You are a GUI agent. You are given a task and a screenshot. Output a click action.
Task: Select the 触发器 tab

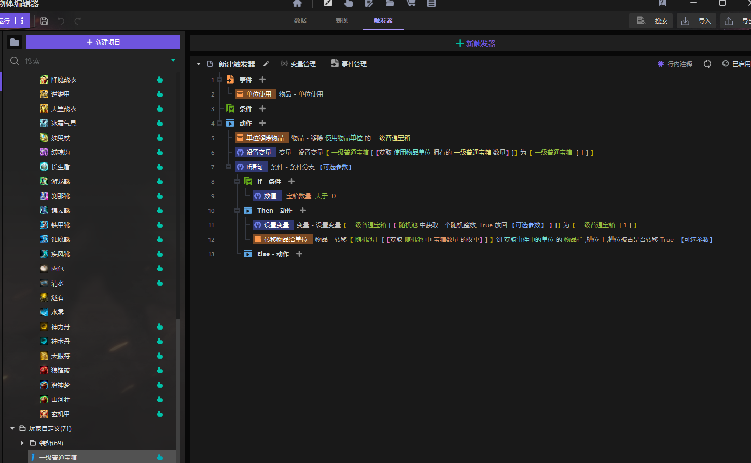(383, 21)
